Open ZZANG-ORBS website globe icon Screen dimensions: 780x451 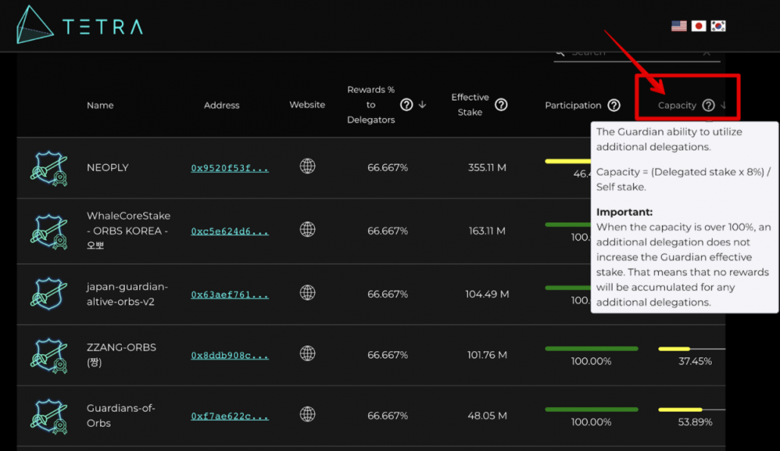(x=307, y=353)
